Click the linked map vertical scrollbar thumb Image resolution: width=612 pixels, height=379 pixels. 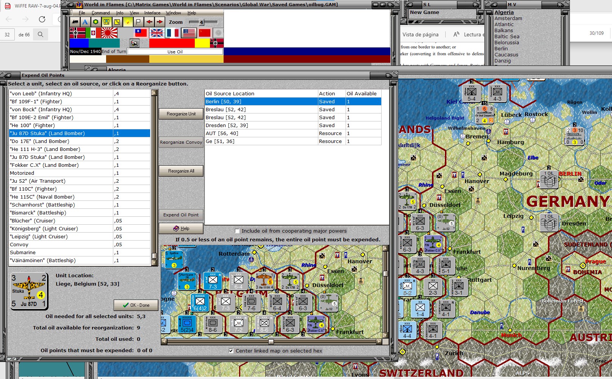pos(385,273)
